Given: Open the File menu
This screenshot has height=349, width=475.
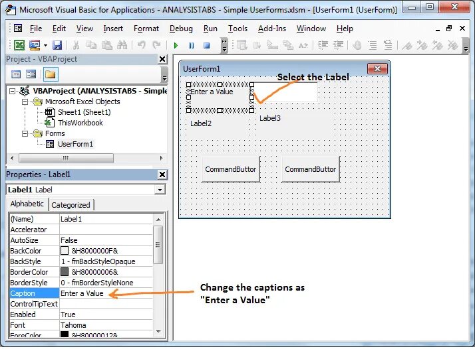Looking at the screenshot, I should (x=36, y=29).
